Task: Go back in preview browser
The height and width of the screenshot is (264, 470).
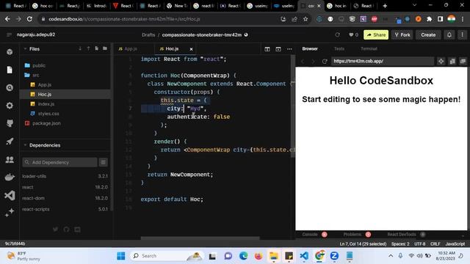Action: tap(303, 62)
